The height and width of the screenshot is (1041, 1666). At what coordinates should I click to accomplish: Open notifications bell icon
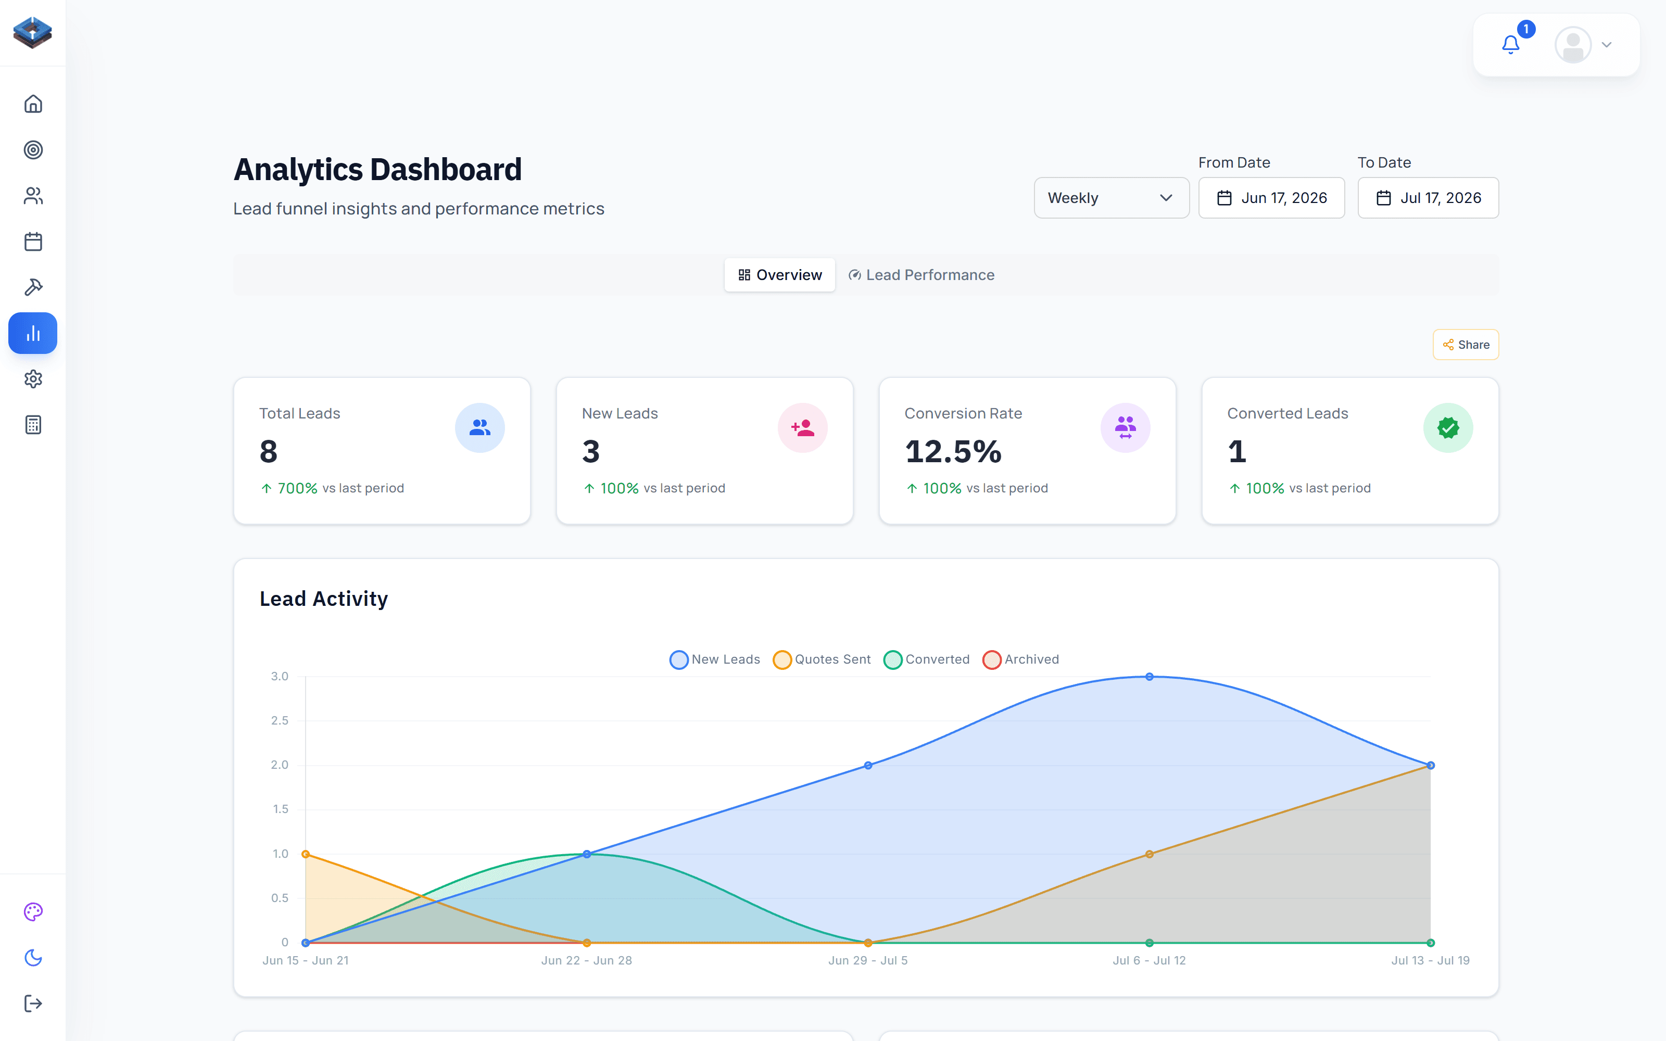point(1511,45)
